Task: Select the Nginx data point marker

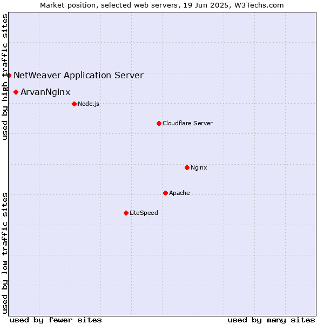Action: [x=187, y=167]
